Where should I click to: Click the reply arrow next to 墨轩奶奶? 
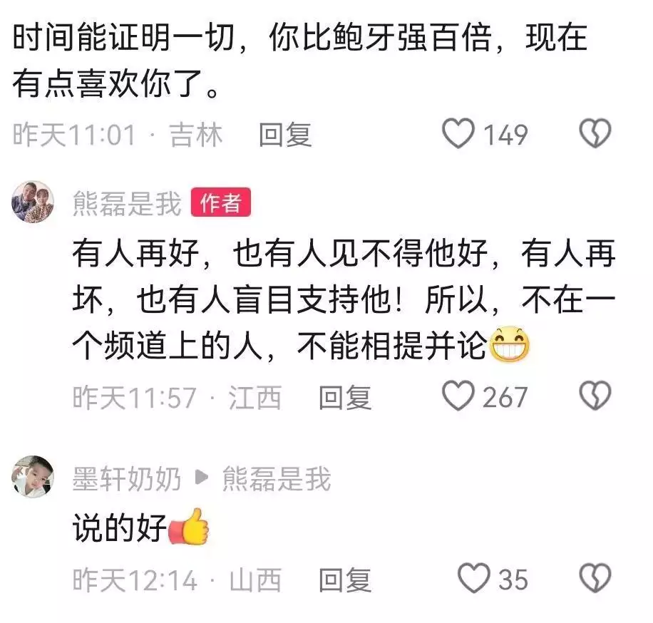click(202, 477)
